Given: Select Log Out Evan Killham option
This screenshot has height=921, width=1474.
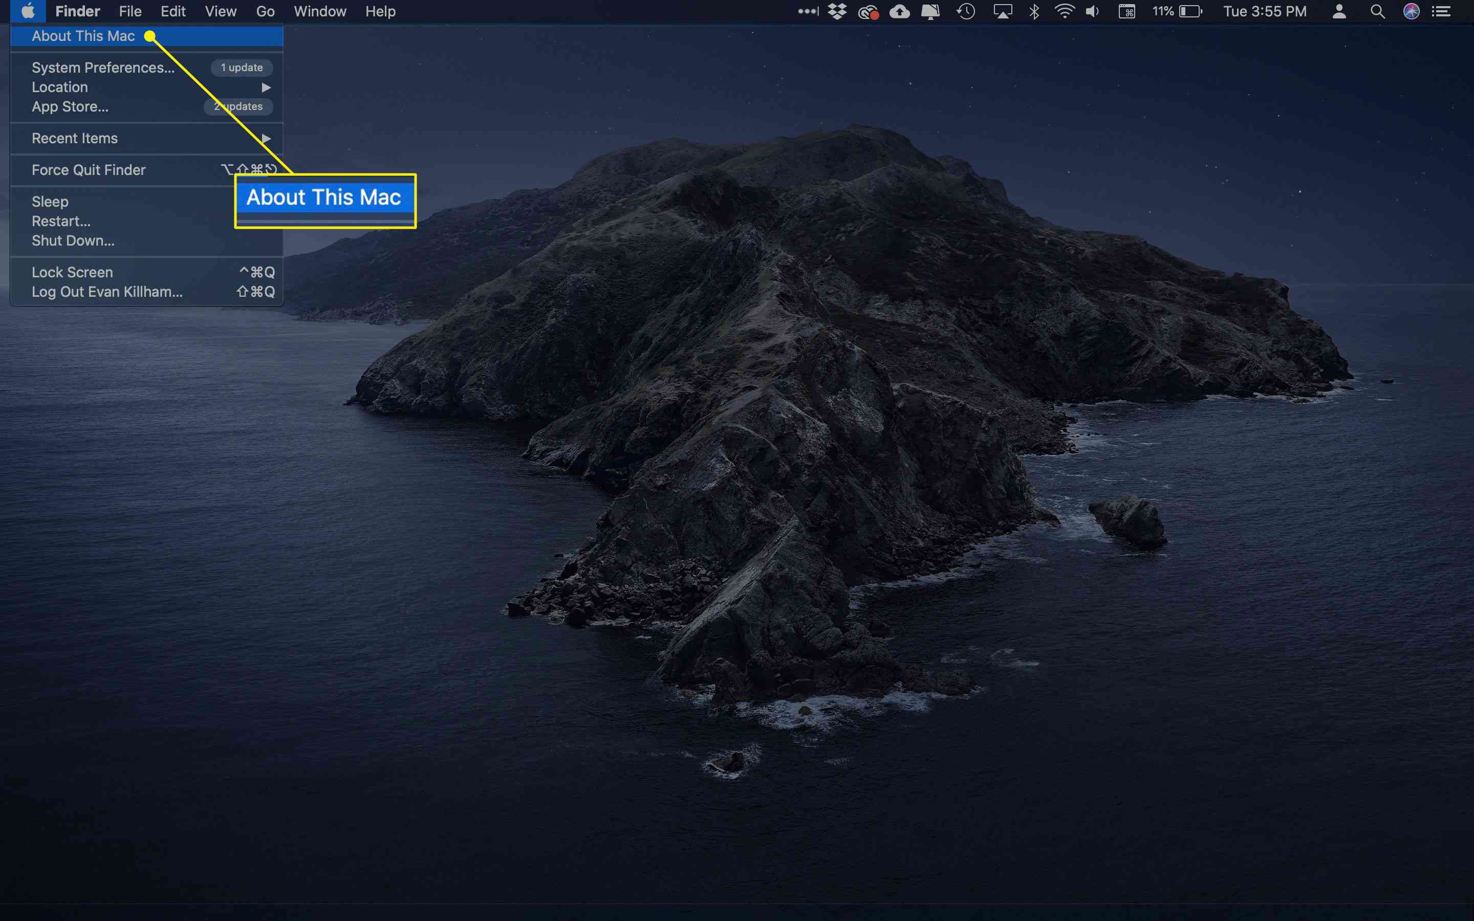Looking at the screenshot, I should pyautogui.click(x=106, y=292).
